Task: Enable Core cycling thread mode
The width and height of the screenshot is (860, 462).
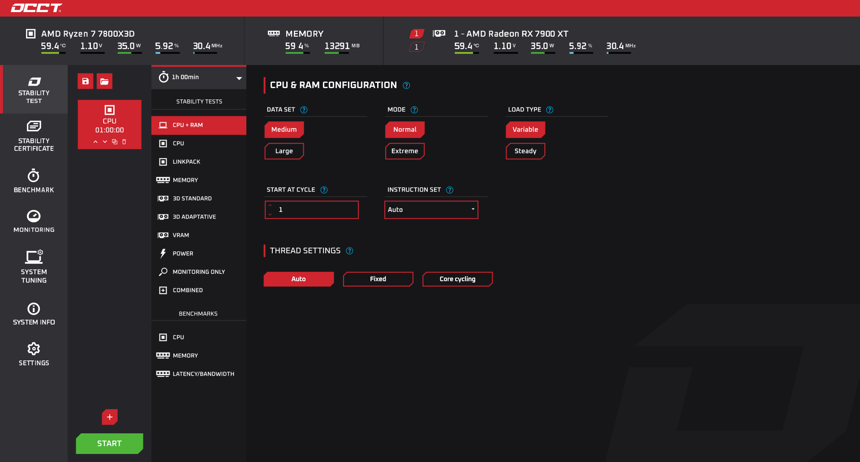Action: 457,279
